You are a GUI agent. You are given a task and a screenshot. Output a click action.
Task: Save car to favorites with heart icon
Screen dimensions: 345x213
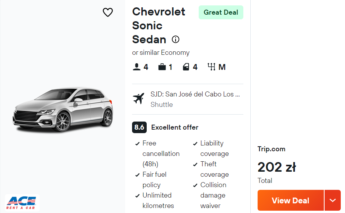pyautogui.click(x=108, y=12)
